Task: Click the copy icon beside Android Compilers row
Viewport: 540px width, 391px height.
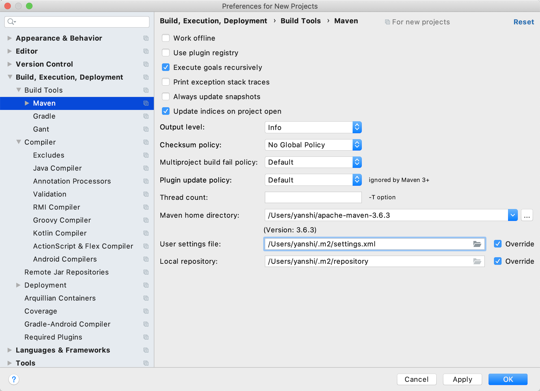Action: (146, 259)
